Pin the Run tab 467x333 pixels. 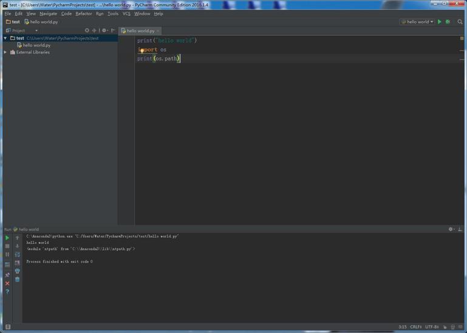[7, 275]
